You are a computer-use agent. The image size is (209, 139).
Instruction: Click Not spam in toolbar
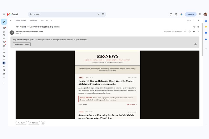34,20
